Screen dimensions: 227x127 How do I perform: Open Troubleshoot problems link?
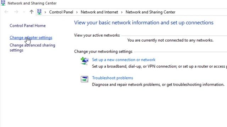tap(113, 78)
